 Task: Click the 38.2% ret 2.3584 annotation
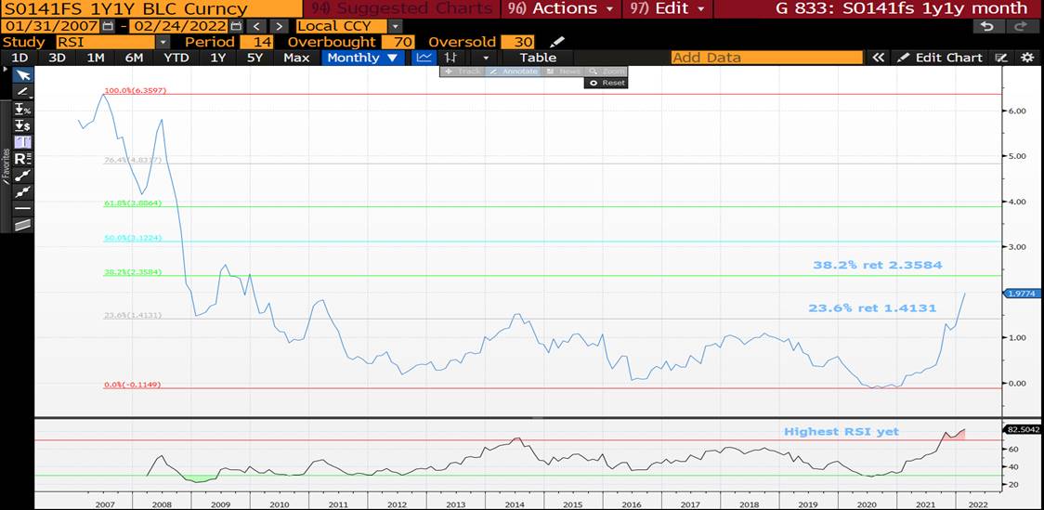878,265
